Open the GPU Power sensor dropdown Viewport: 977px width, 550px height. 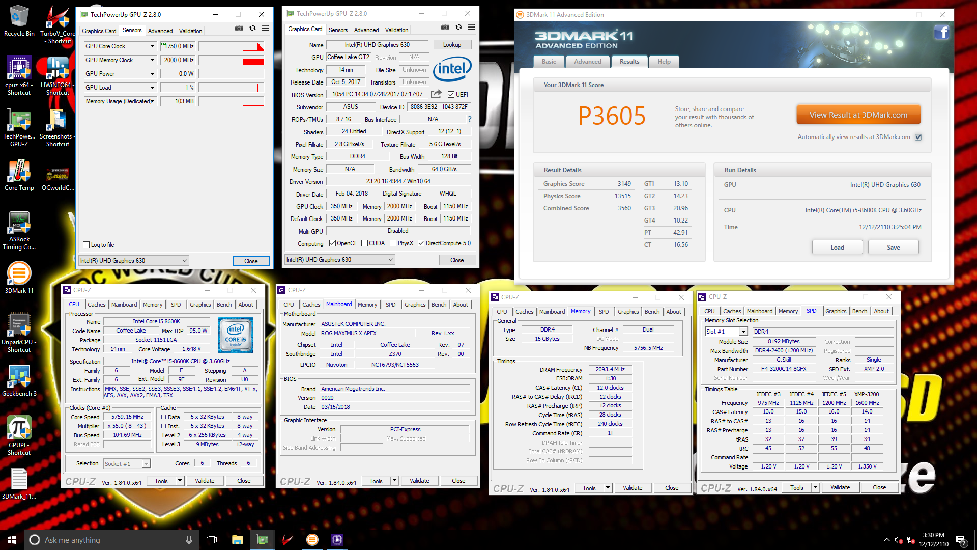(152, 74)
